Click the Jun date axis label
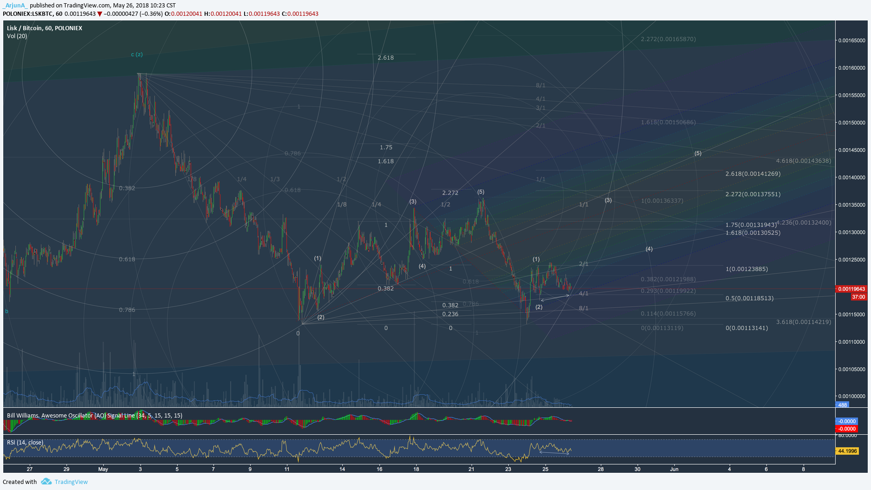Screen dimensions: 871x490 pos(674,469)
